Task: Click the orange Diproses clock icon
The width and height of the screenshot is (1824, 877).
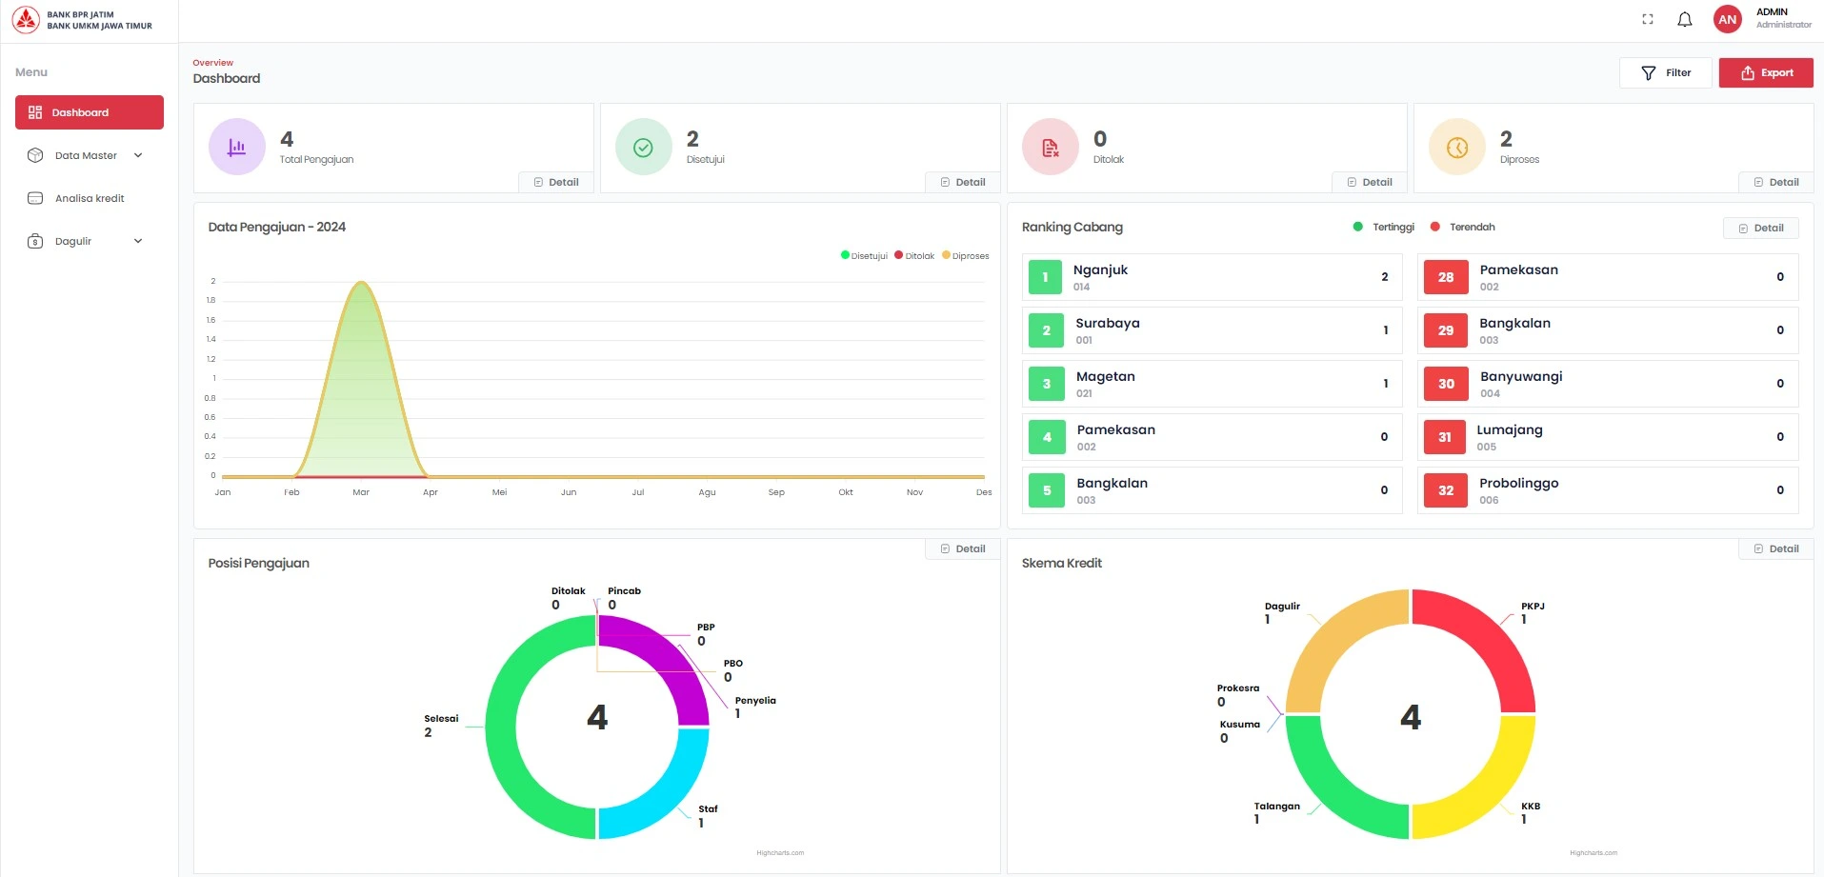Action: point(1457,147)
